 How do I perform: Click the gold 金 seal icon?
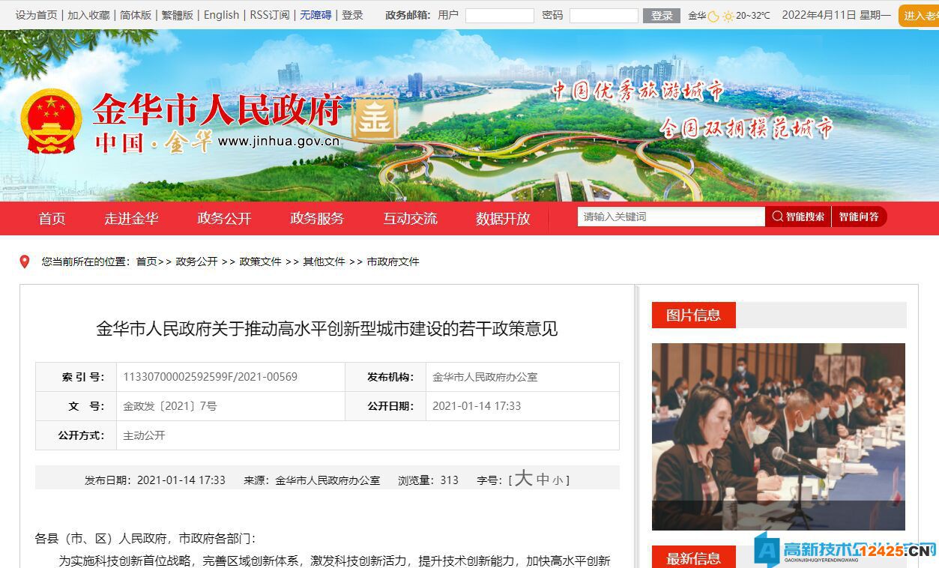[x=375, y=118]
